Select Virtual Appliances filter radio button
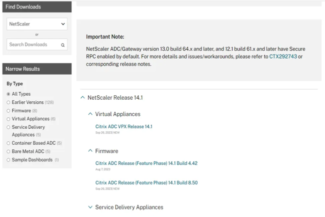The width and height of the screenshot is (325, 217). (8, 119)
